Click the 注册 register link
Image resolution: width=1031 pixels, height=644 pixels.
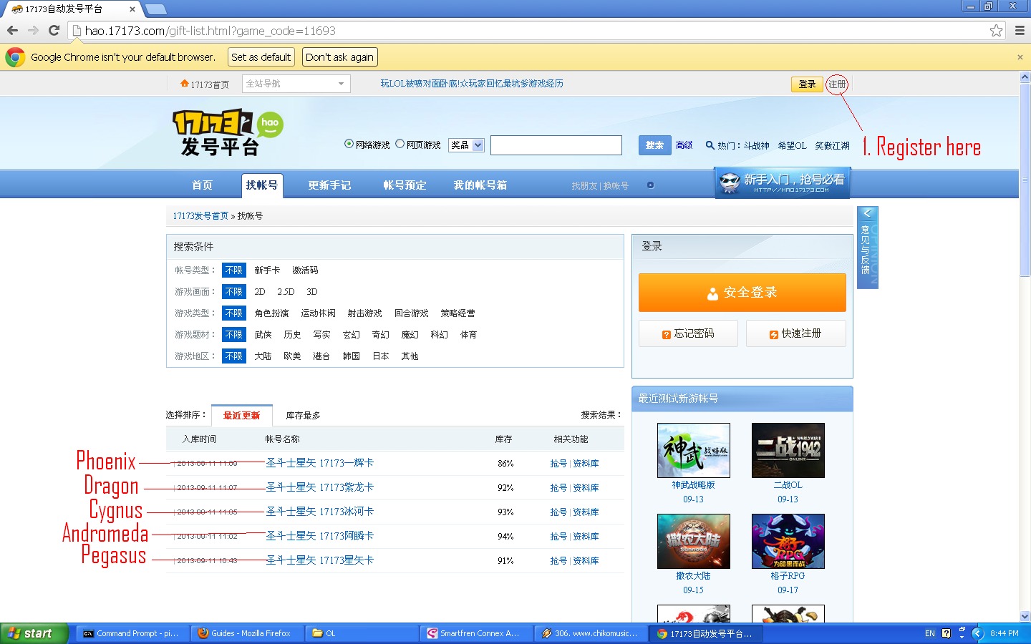[837, 84]
